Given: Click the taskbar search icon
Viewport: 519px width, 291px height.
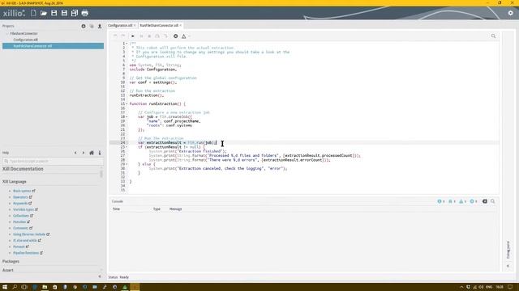Looking at the screenshot, I should [x=15, y=287].
